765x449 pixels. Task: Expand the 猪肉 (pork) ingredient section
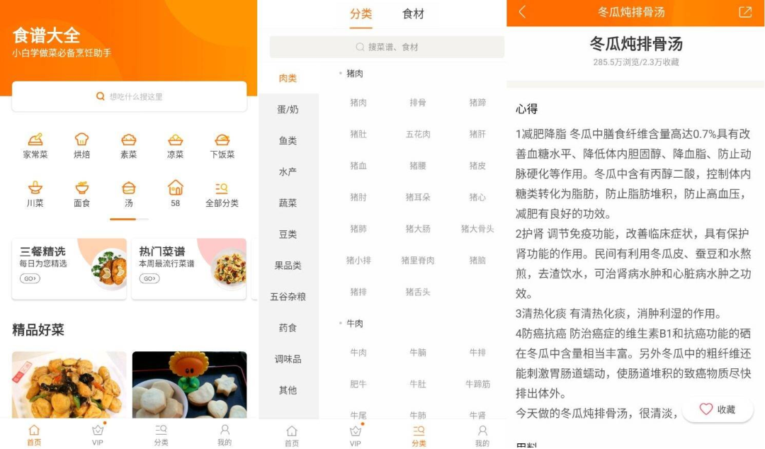point(356,72)
